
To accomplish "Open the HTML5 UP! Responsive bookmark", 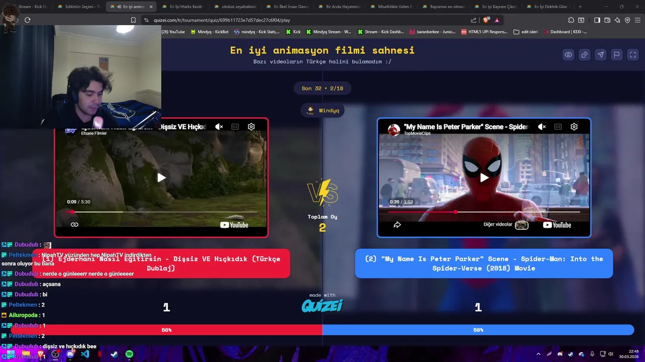I will 484,32.
